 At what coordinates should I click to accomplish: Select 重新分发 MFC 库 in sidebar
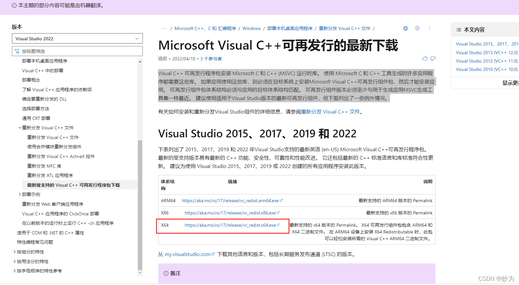pos(44,166)
